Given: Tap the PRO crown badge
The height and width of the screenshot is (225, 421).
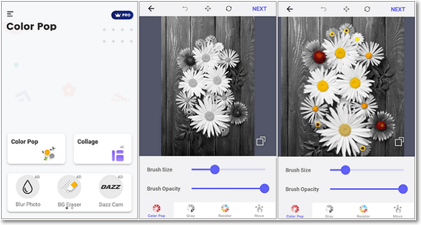Looking at the screenshot, I should tap(122, 15).
